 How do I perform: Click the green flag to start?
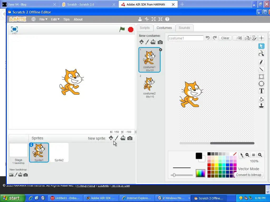(122, 29)
